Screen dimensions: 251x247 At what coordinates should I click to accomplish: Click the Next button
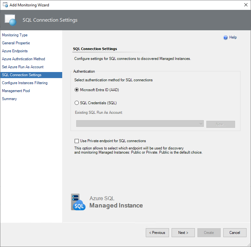(183, 233)
